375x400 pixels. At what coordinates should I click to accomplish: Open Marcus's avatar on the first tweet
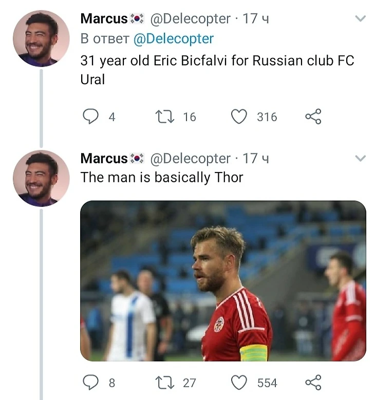coord(41,39)
